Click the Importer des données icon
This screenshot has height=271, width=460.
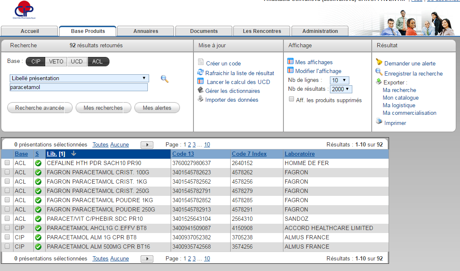point(200,99)
